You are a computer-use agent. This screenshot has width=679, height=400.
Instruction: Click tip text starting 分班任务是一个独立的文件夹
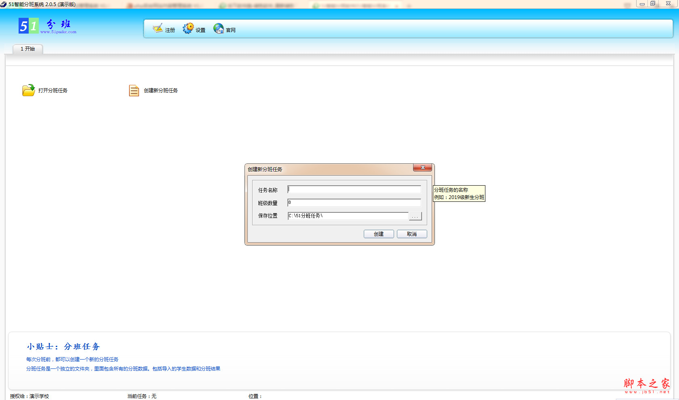click(123, 369)
